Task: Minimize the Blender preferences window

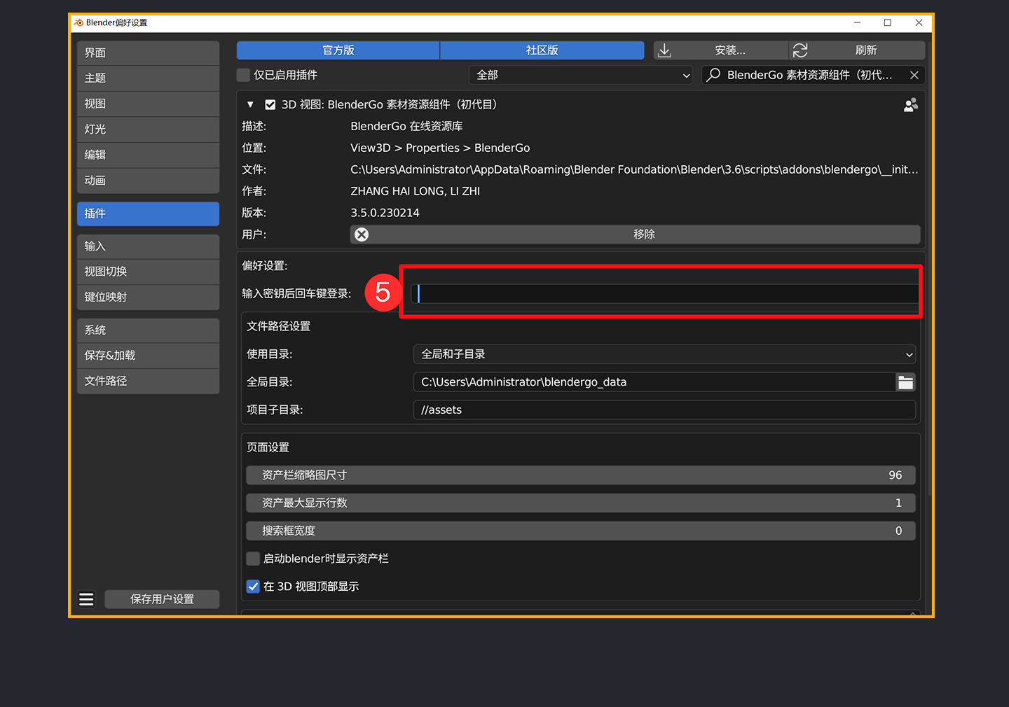Action: pyautogui.click(x=857, y=23)
